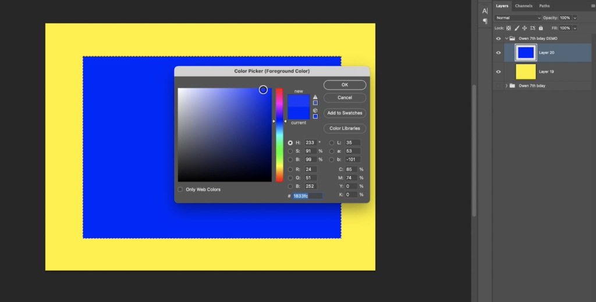Image resolution: width=596 pixels, height=302 pixels.
Task: Toggle prevent artboard auto-nesting lock
Action: point(533,28)
